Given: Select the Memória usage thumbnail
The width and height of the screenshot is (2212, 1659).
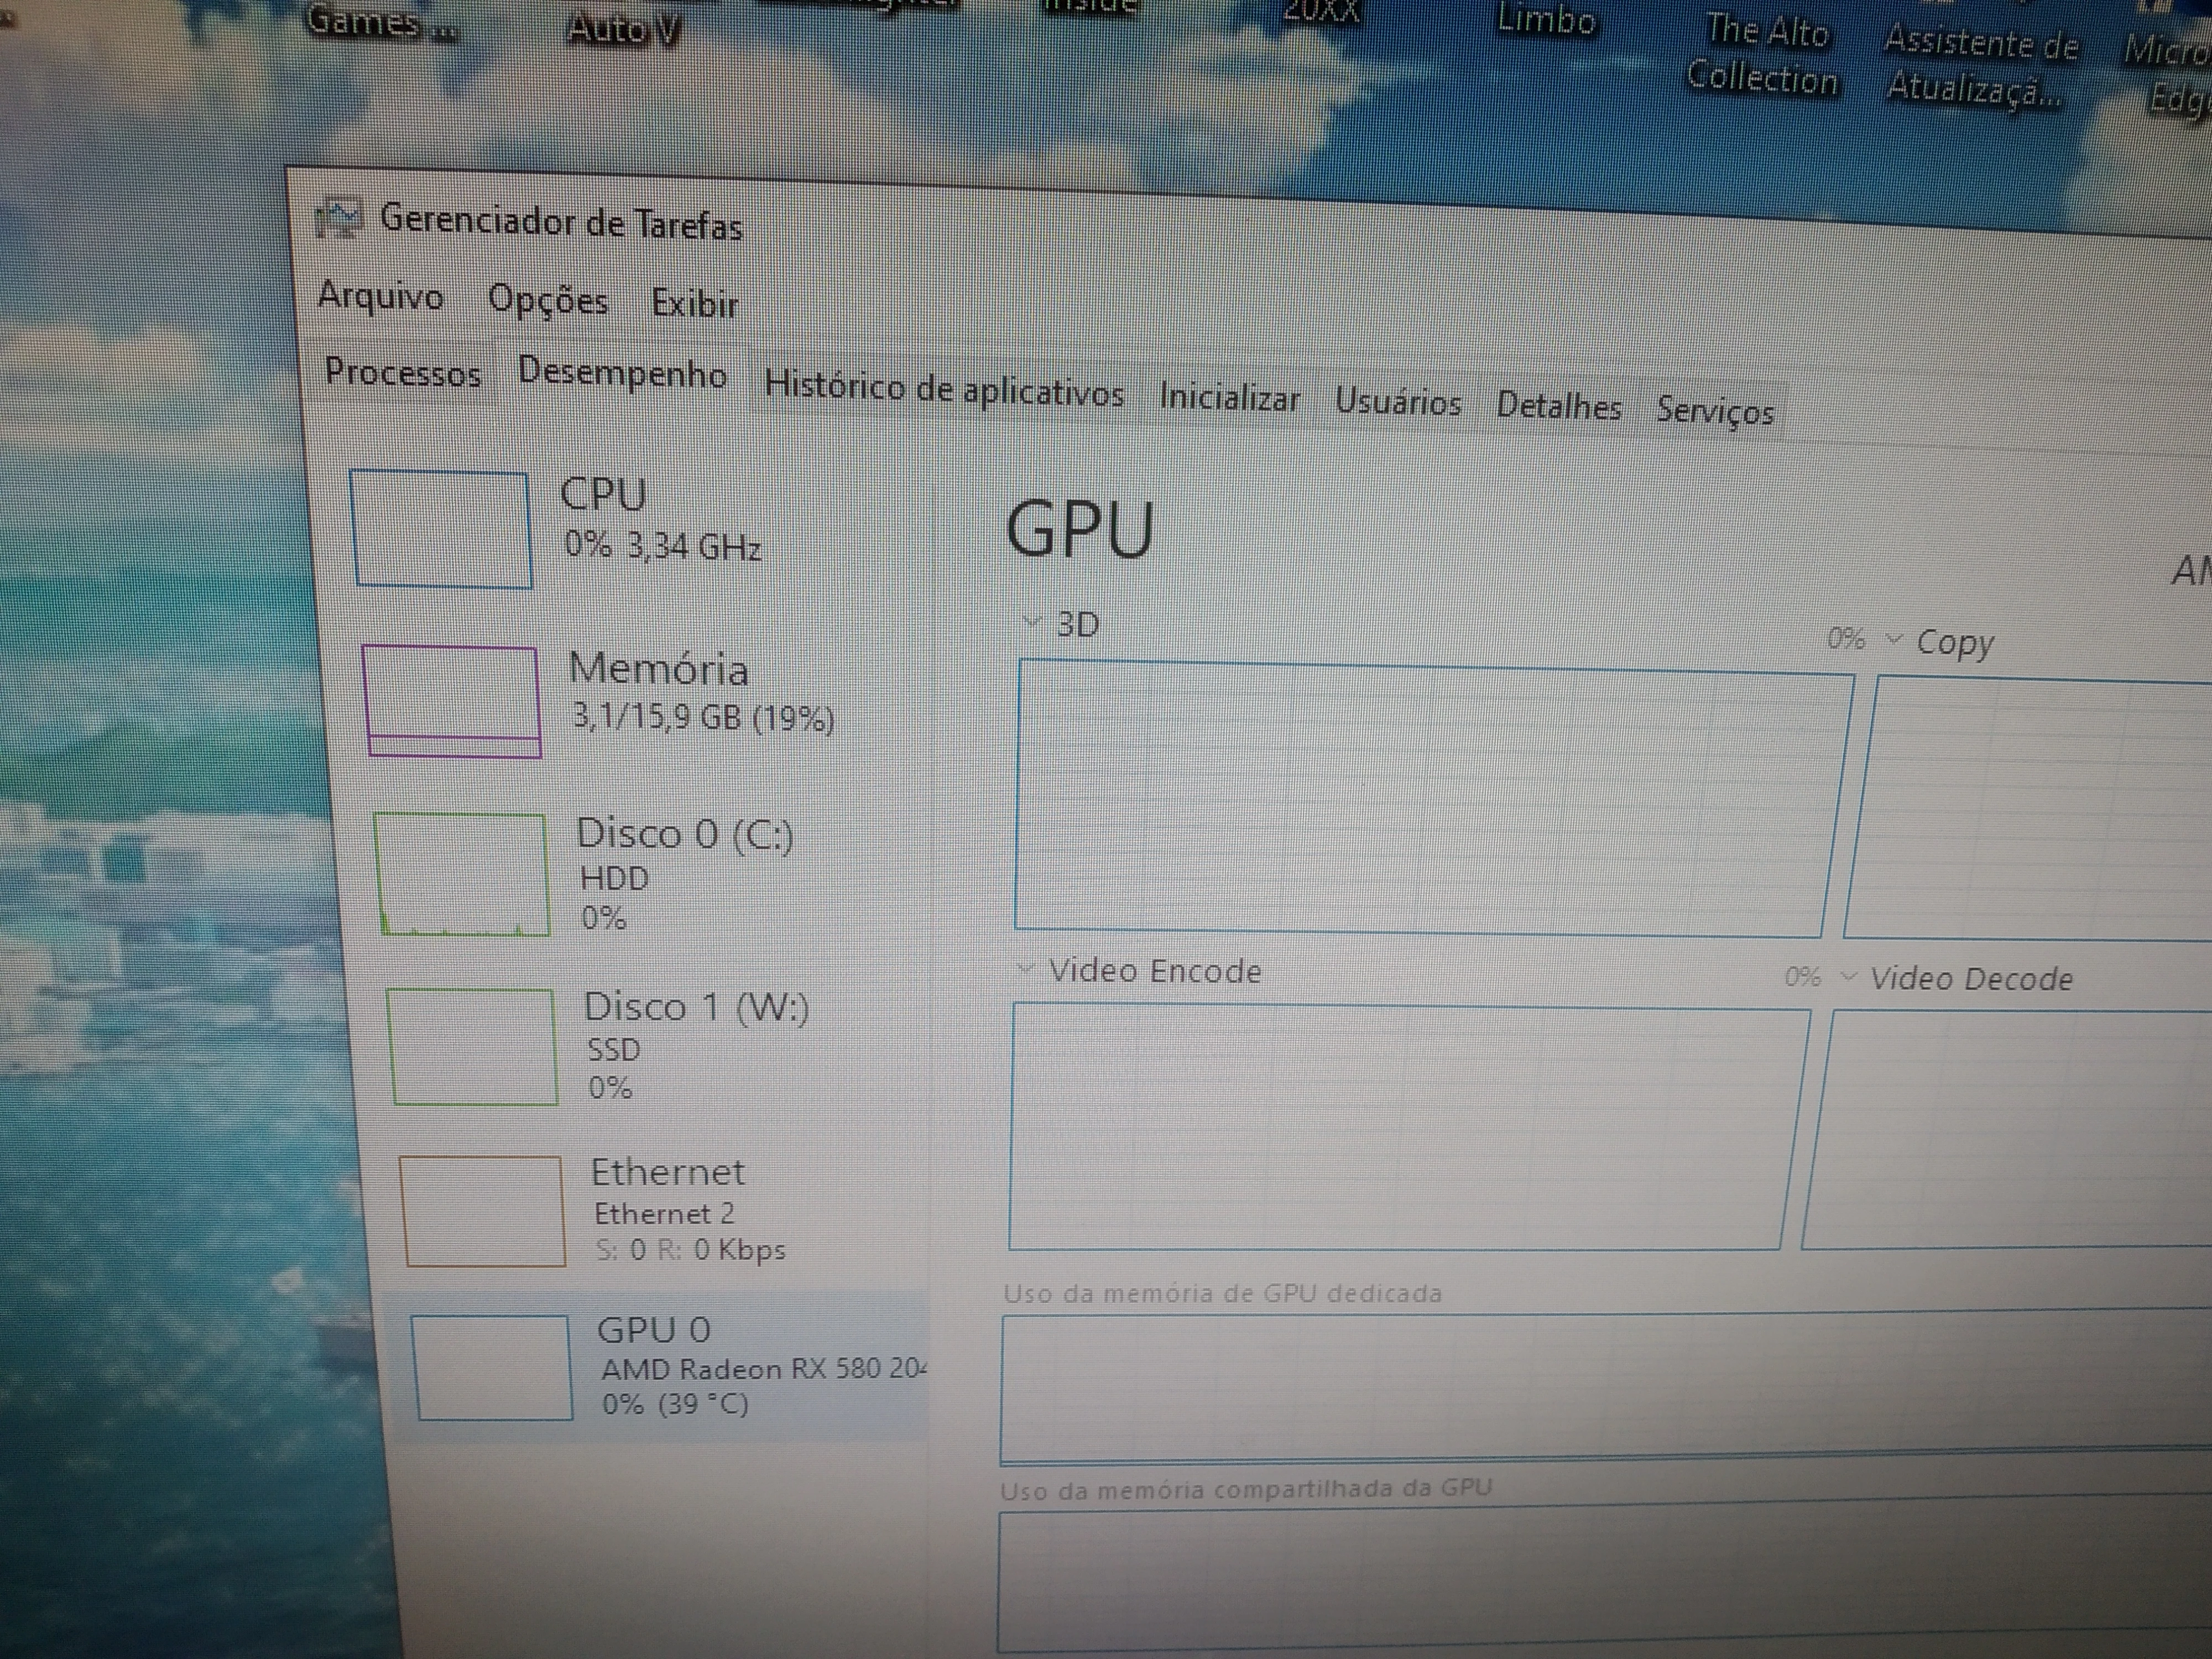Looking at the screenshot, I should pos(452,701).
